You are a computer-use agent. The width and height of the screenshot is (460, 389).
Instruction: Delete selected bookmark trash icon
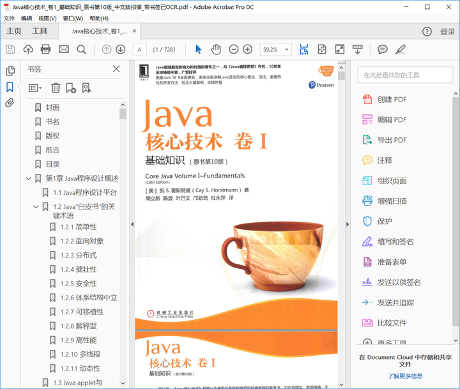[56, 88]
